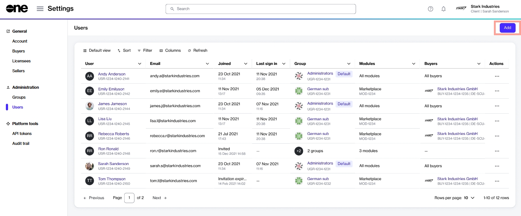
Task: Open the notifications bell
Action: (x=443, y=9)
